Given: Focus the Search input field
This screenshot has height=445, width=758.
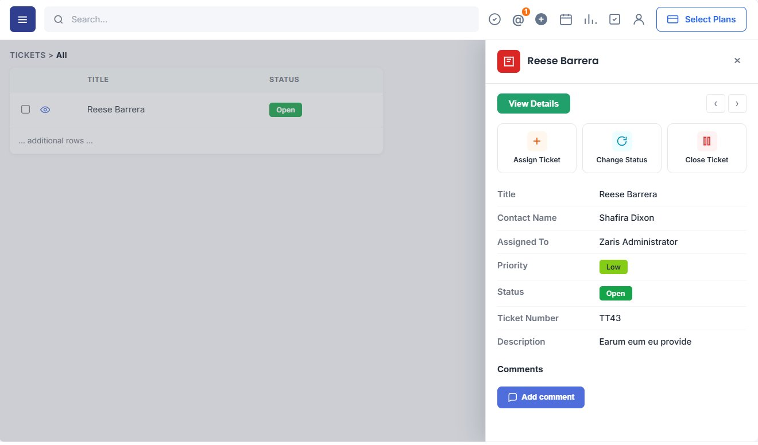Looking at the screenshot, I should point(261,19).
